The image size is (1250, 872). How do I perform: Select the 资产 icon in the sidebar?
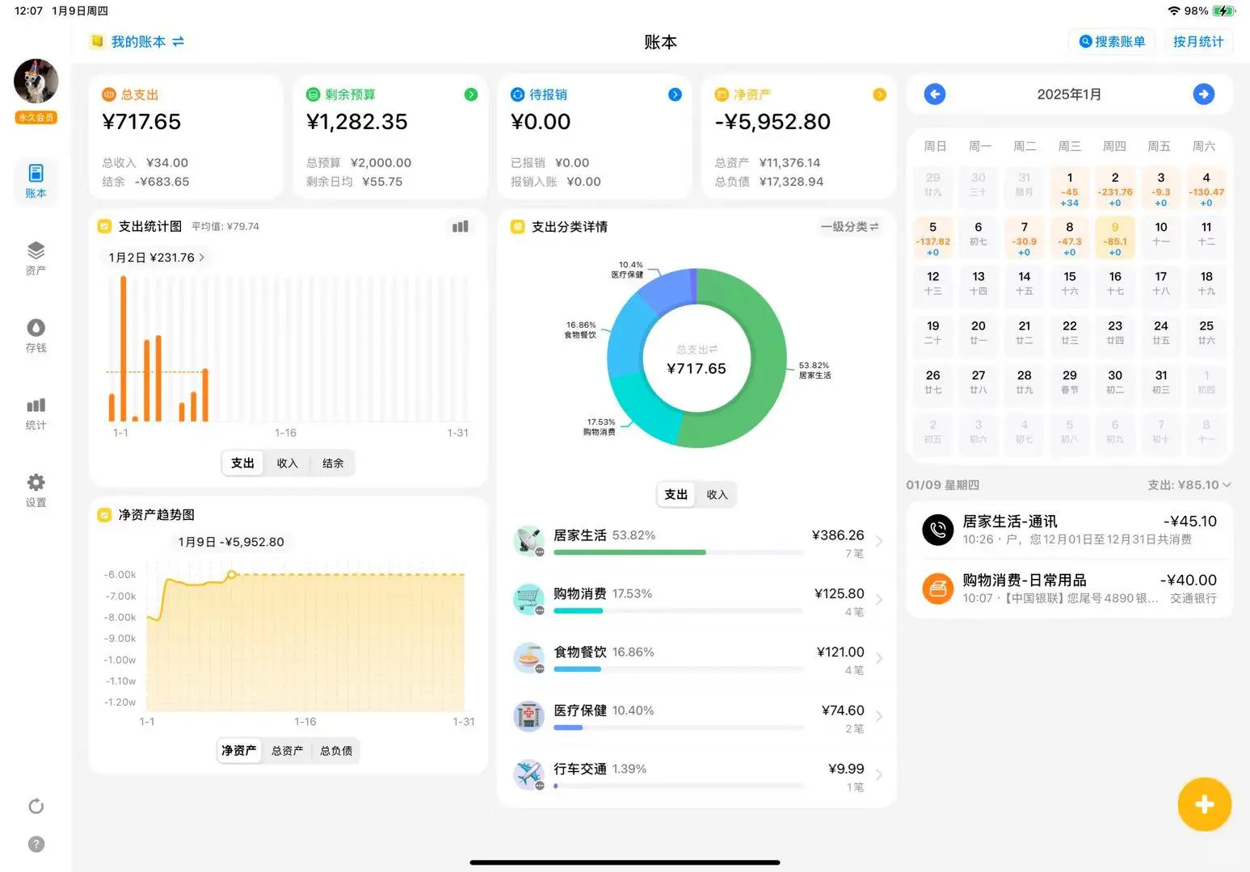pos(36,258)
